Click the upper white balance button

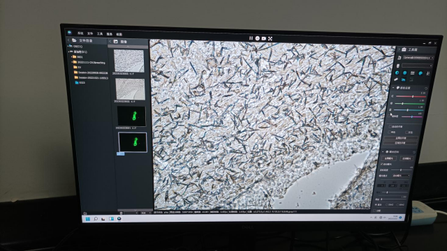tap(400, 138)
